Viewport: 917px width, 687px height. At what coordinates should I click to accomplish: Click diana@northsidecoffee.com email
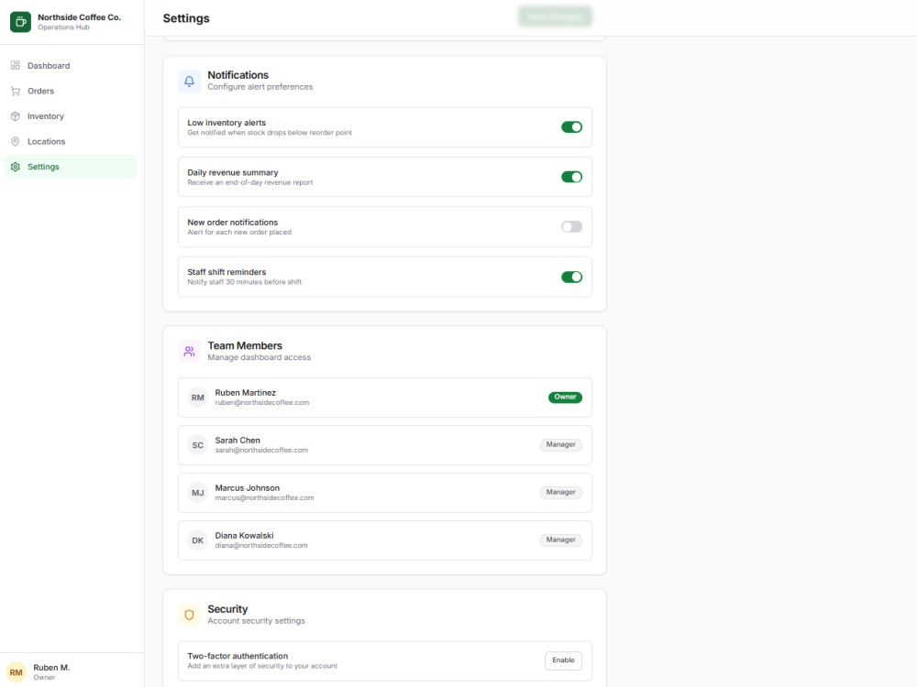[x=261, y=546]
